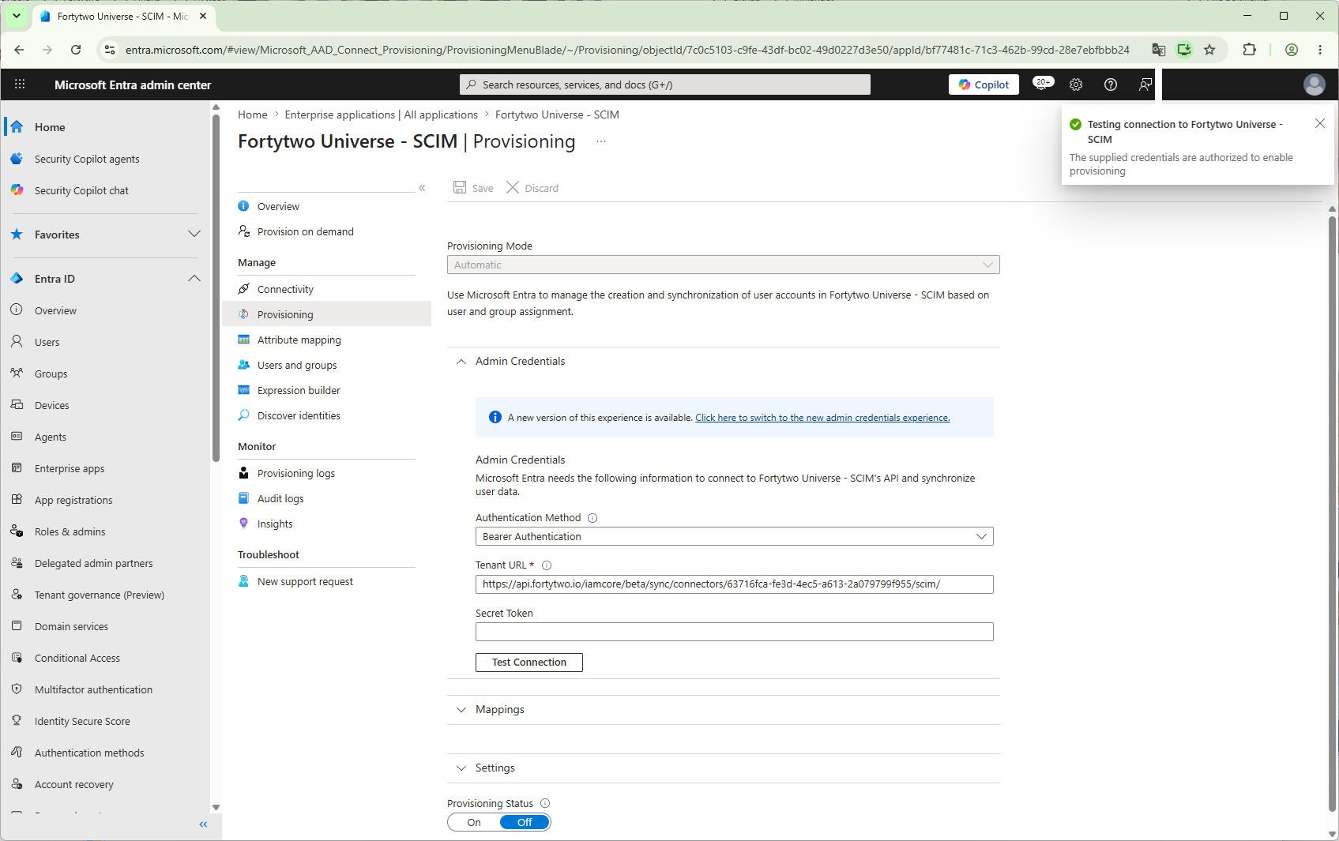Click the Domain services icon
Screen dimensions: 1339x841
[17, 625]
